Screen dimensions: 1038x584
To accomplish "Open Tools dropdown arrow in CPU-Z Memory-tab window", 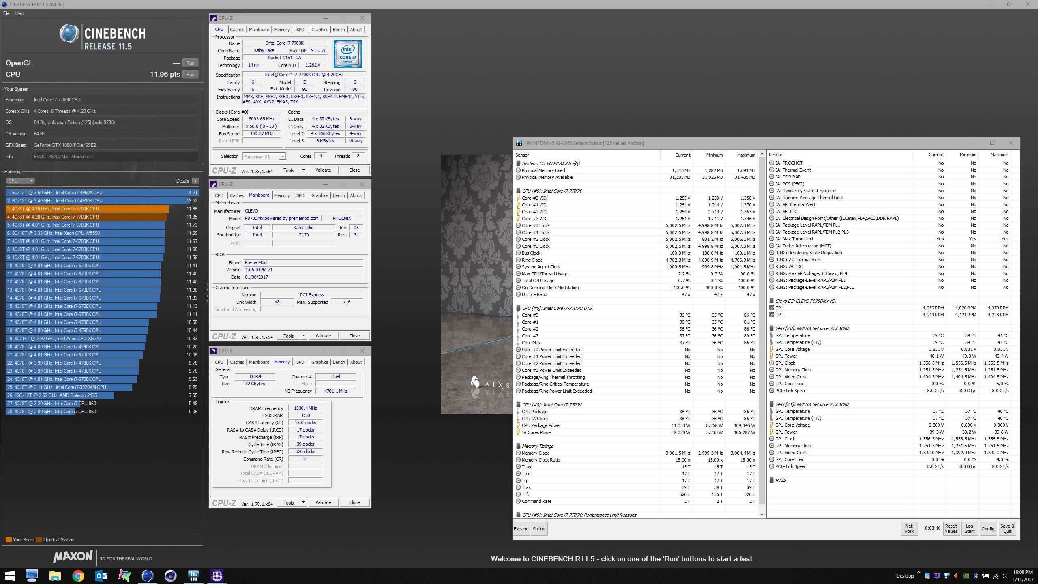I will click(303, 502).
